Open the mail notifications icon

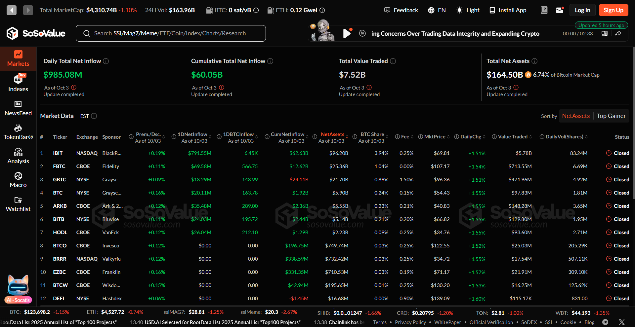560,10
